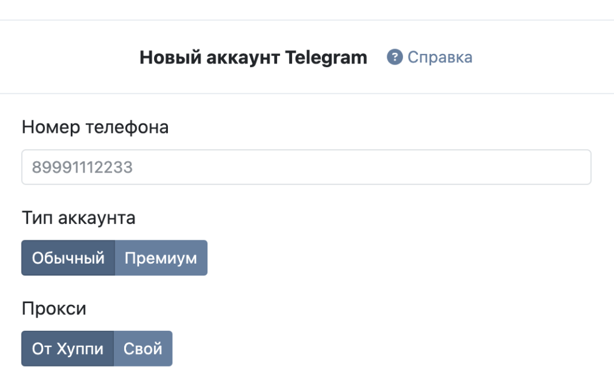The image size is (614, 387).
Task: Open the Справка help link
Action: click(440, 58)
